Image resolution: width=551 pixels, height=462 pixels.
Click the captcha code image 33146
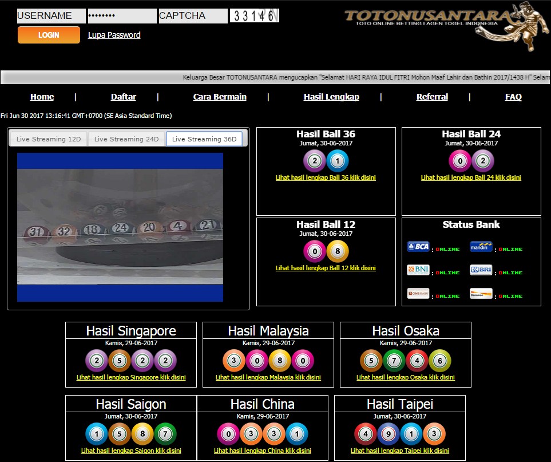click(255, 15)
